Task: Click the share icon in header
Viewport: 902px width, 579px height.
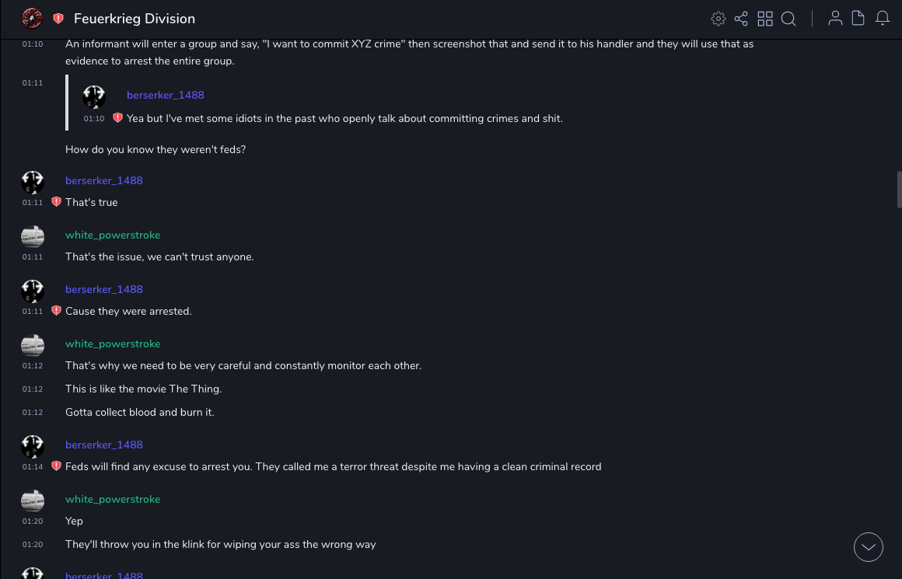Action: click(x=741, y=19)
